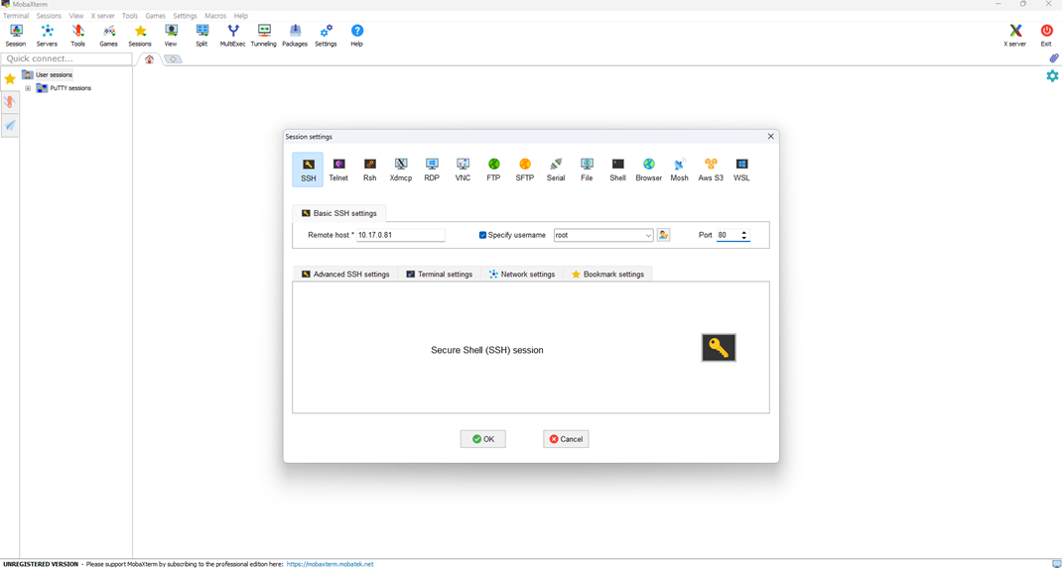Screen dimensions: 1062x568
Task: Open the Session toolbar button
Action: [x=16, y=35]
